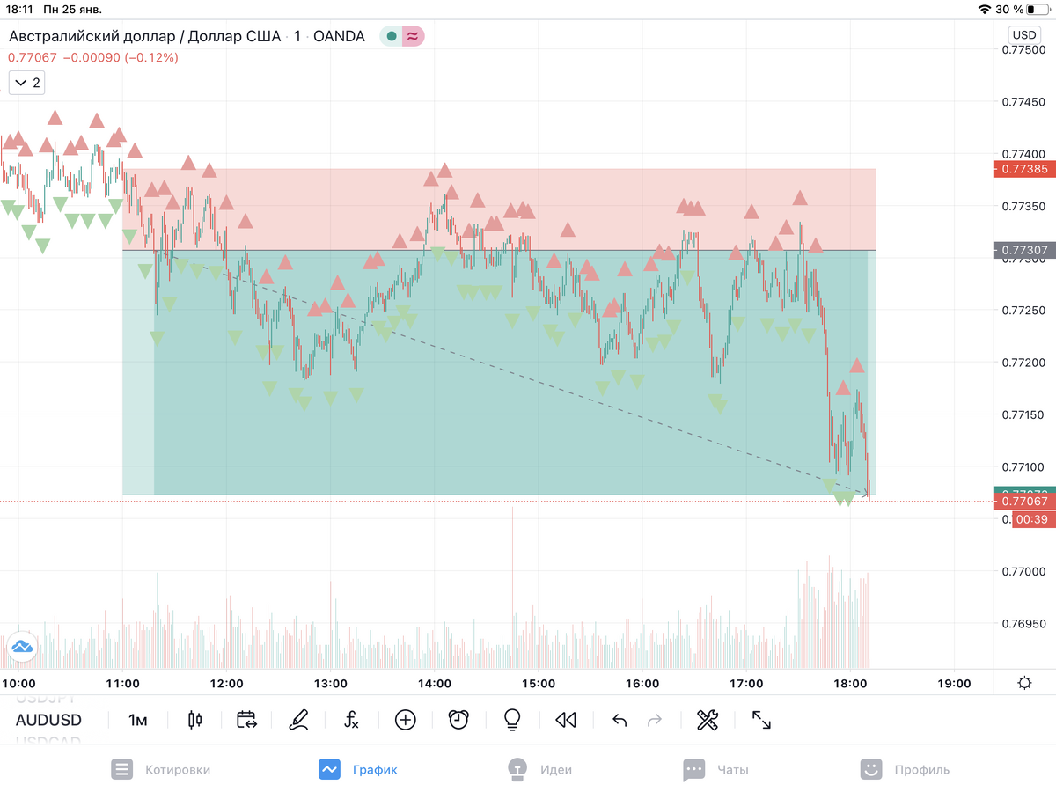Undo the last chart action

tap(620, 721)
